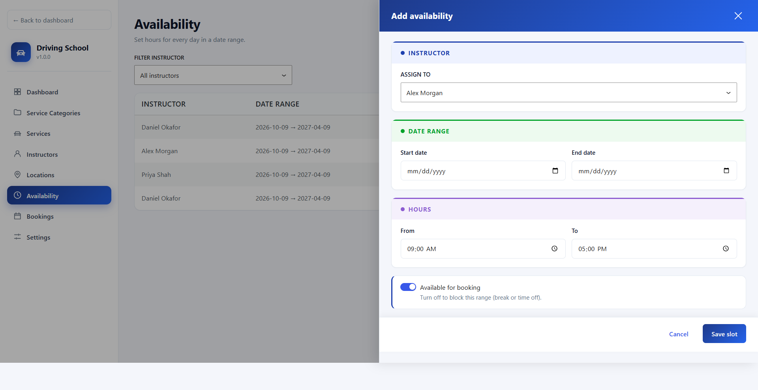The width and height of the screenshot is (758, 390).
Task: Click the From time field 09:00 AM
Action: coord(483,249)
